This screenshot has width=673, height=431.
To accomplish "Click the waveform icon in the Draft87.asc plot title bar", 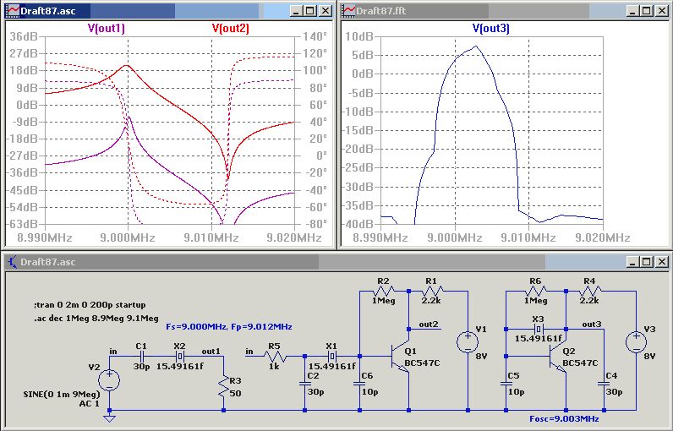I will pyautogui.click(x=14, y=10).
